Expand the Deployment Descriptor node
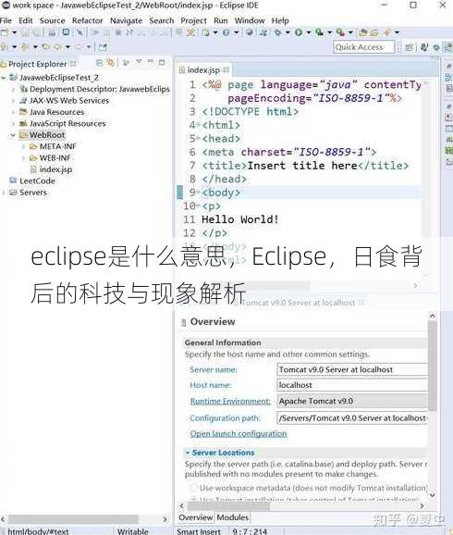Image resolution: width=453 pixels, height=535 pixels. (x=13, y=90)
